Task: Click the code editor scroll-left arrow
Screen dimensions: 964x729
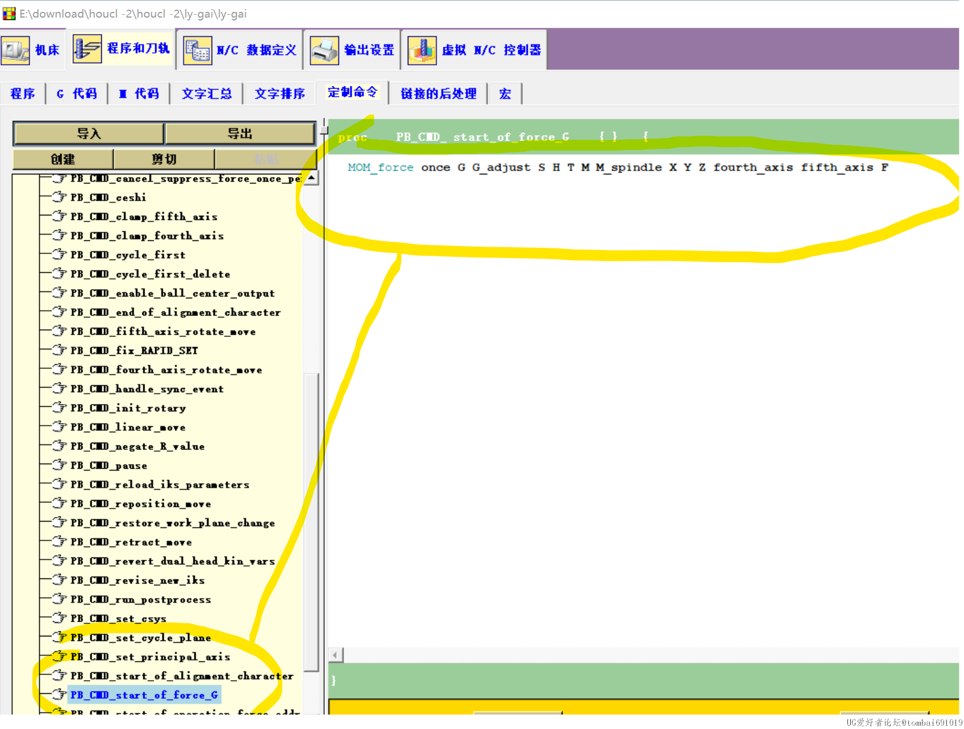Action: pyautogui.click(x=336, y=655)
